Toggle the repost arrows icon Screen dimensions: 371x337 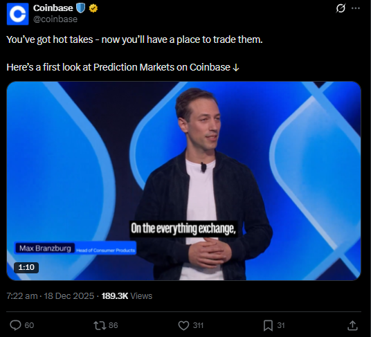(100, 325)
